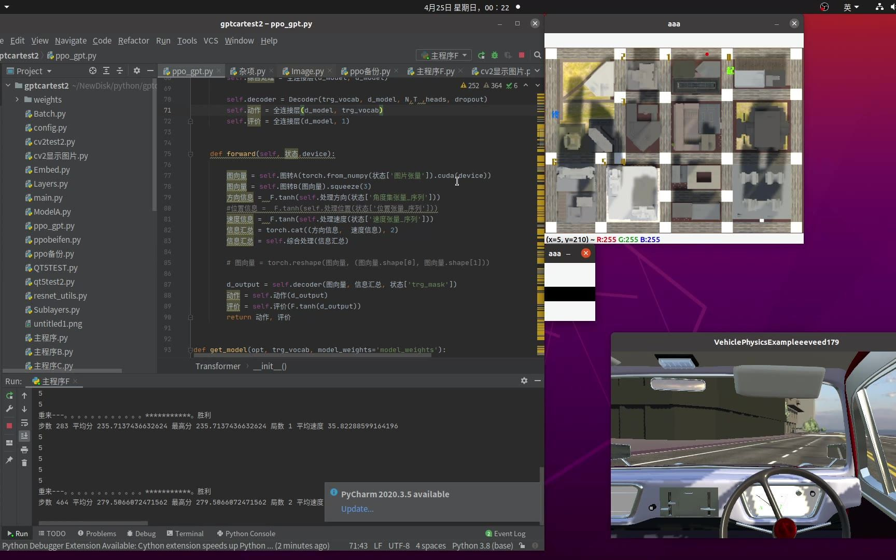Open the Refactor menu
The width and height of the screenshot is (896, 560).
[x=133, y=40]
